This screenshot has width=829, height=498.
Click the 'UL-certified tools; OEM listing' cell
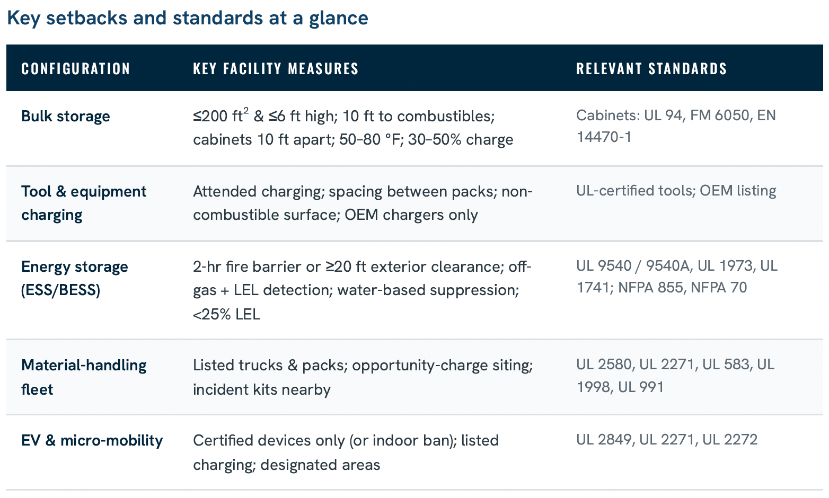point(676,191)
